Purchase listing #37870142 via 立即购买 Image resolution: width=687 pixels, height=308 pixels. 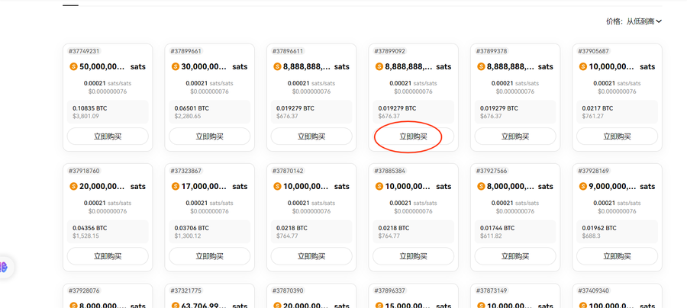[x=311, y=256]
